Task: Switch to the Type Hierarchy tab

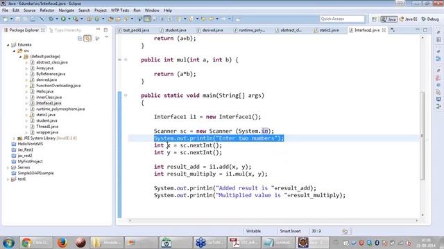Action: [65, 30]
